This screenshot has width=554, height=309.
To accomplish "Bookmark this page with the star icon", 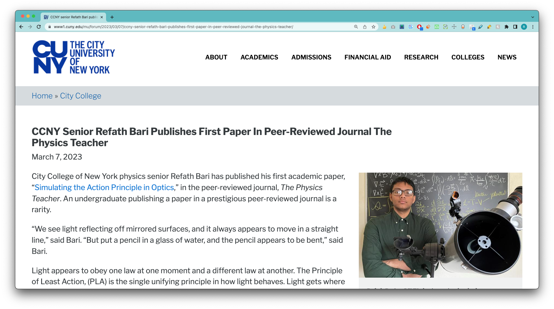I will point(374,27).
